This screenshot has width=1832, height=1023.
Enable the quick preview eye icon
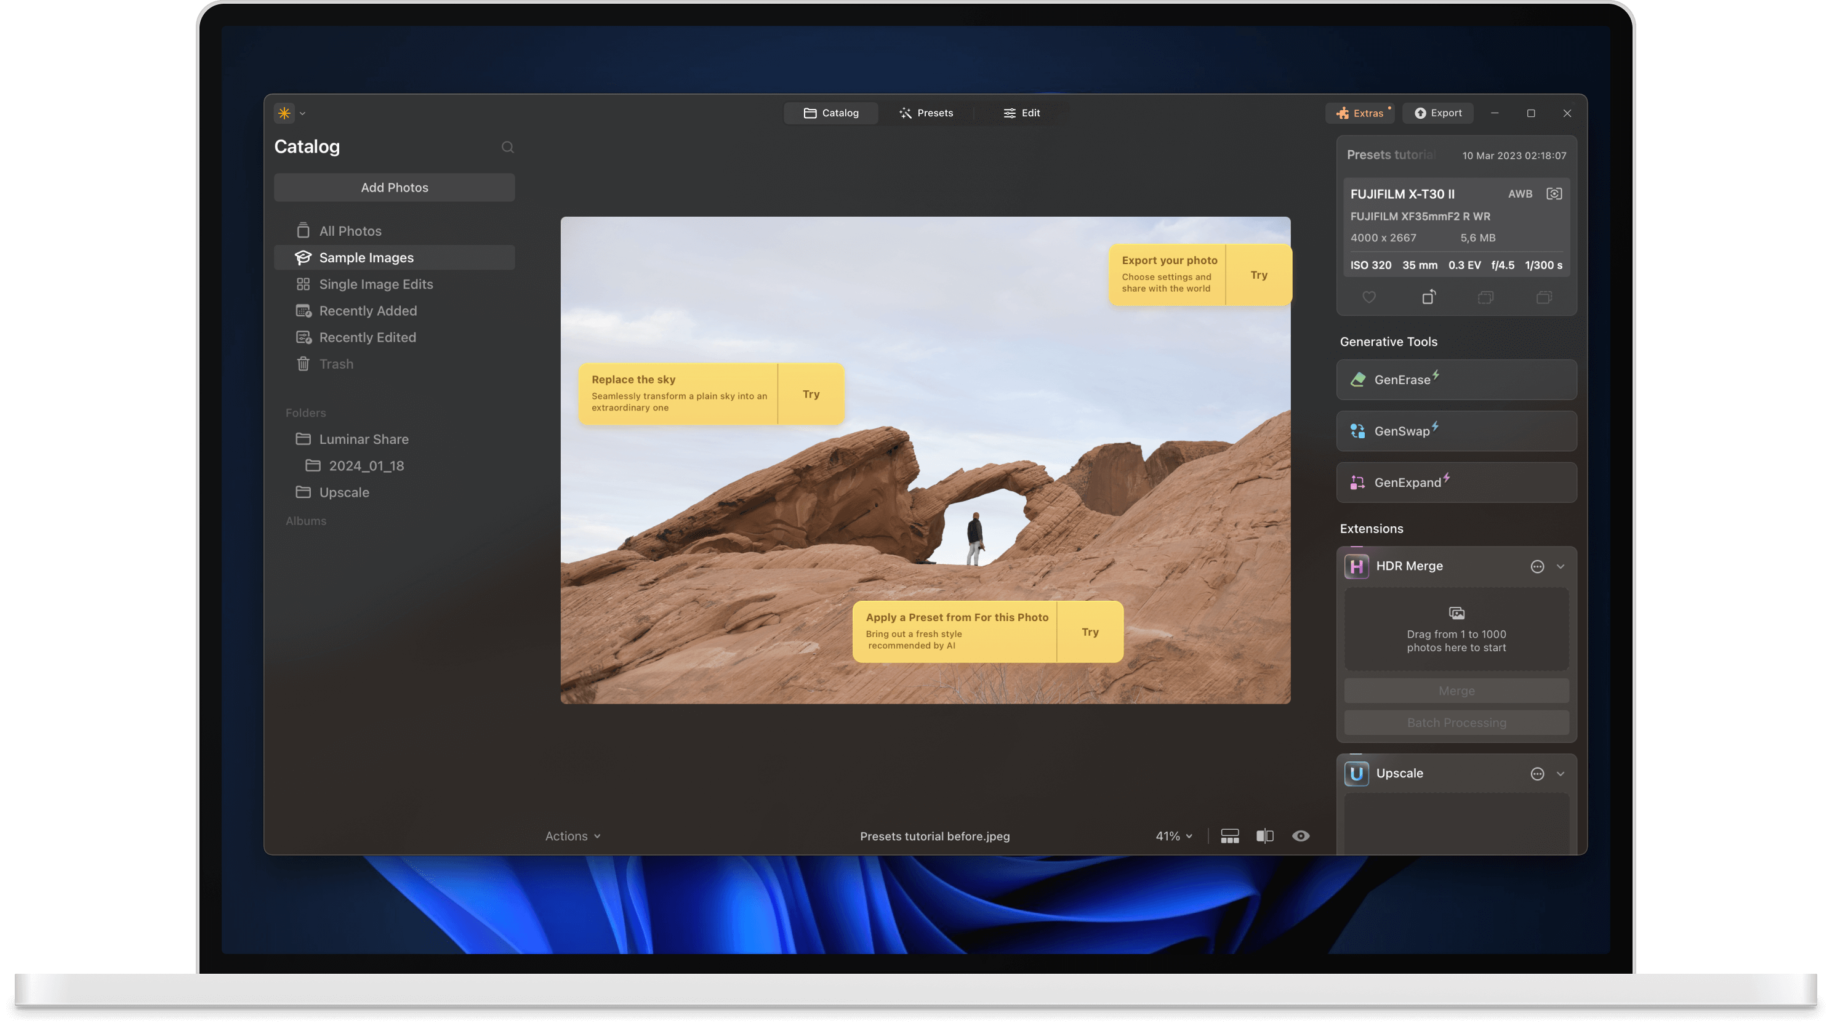pos(1301,836)
